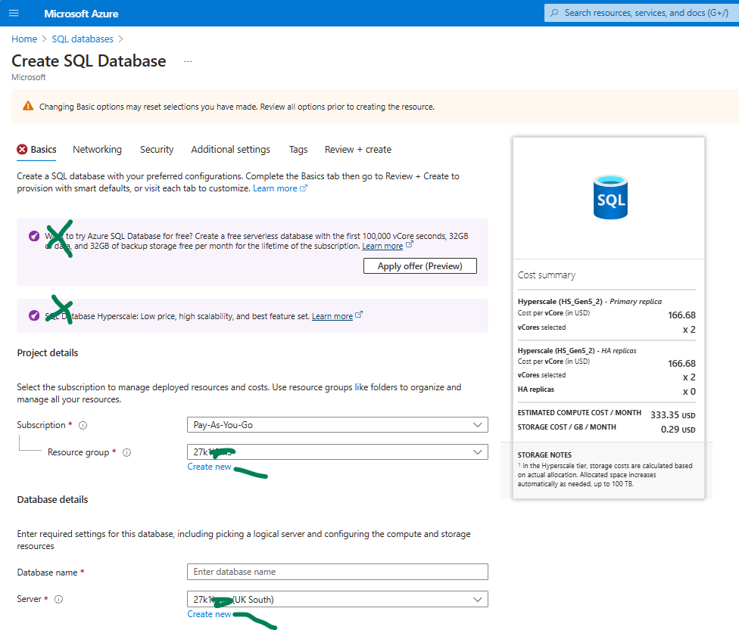This screenshot has width=739, height=630.
Task: Click the 333.35 USD estimated compute cost
Action: [672, 414]
